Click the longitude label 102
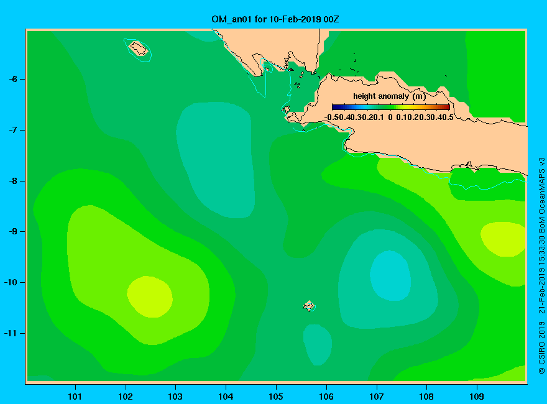Screen dimensions: 547x404 126,397
